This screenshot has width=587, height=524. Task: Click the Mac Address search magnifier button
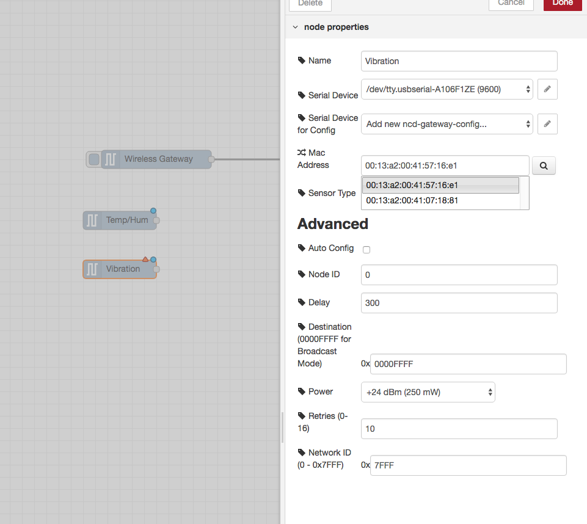click(544, 166)
